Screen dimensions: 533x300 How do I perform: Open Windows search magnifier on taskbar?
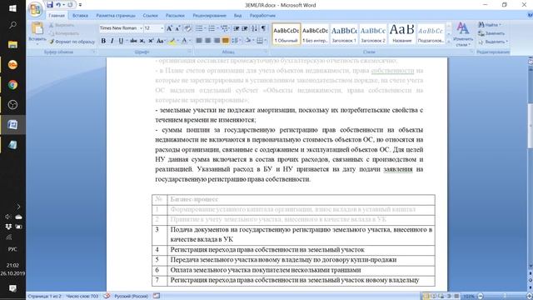pyautogui.click(x=12, y=25)
